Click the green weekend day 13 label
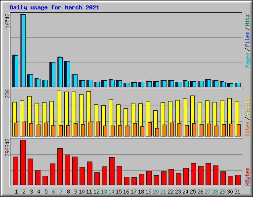The image size is (253, 197). 104,192
